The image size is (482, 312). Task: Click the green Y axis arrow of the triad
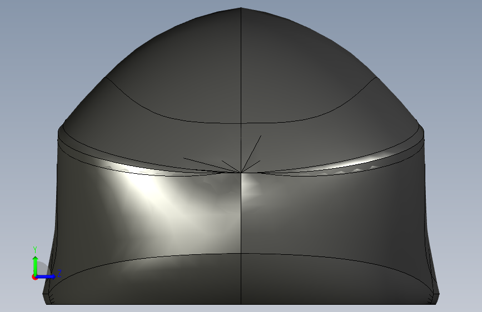[36, 265]
